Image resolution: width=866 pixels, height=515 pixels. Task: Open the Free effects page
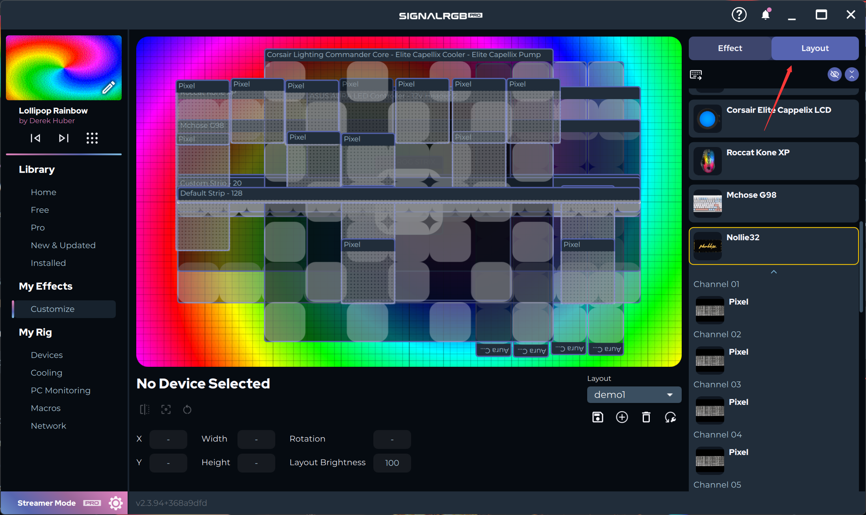pos(40,210)
